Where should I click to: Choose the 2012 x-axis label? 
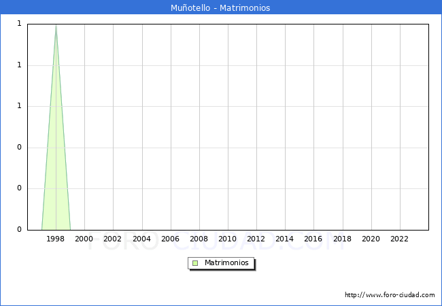point(256,239)
